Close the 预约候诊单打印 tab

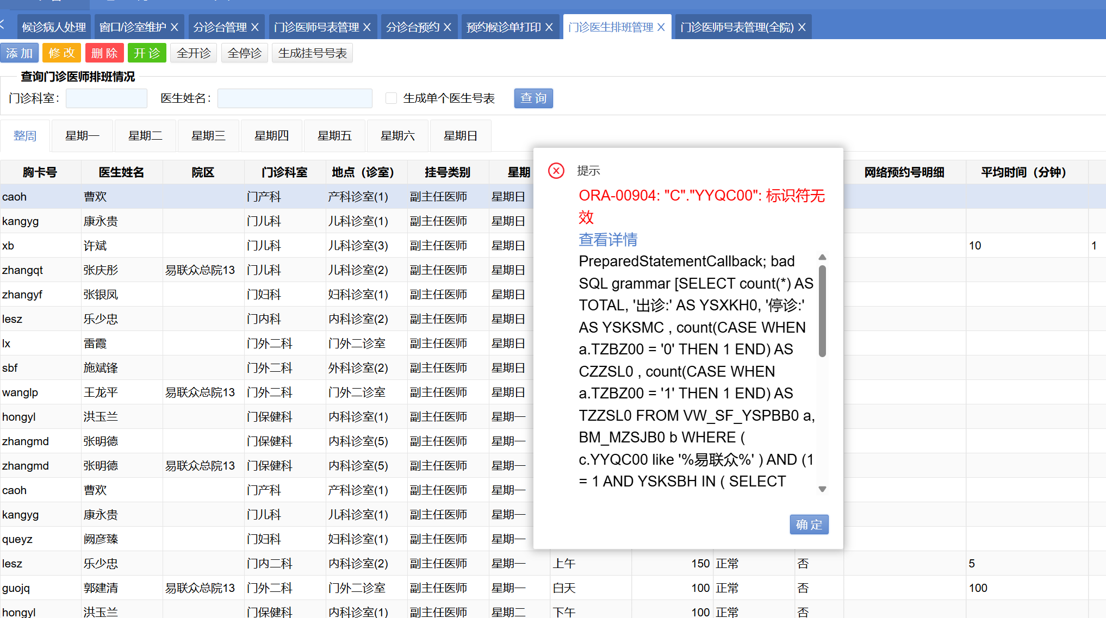click(549, 27)
